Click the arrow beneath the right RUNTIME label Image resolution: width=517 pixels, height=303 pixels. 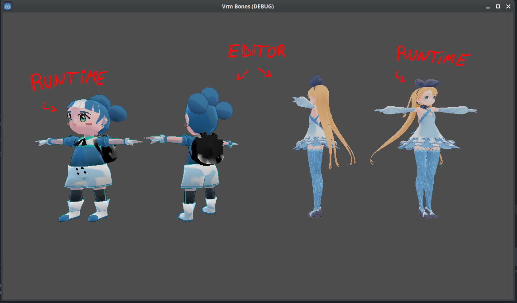(399, 75)
